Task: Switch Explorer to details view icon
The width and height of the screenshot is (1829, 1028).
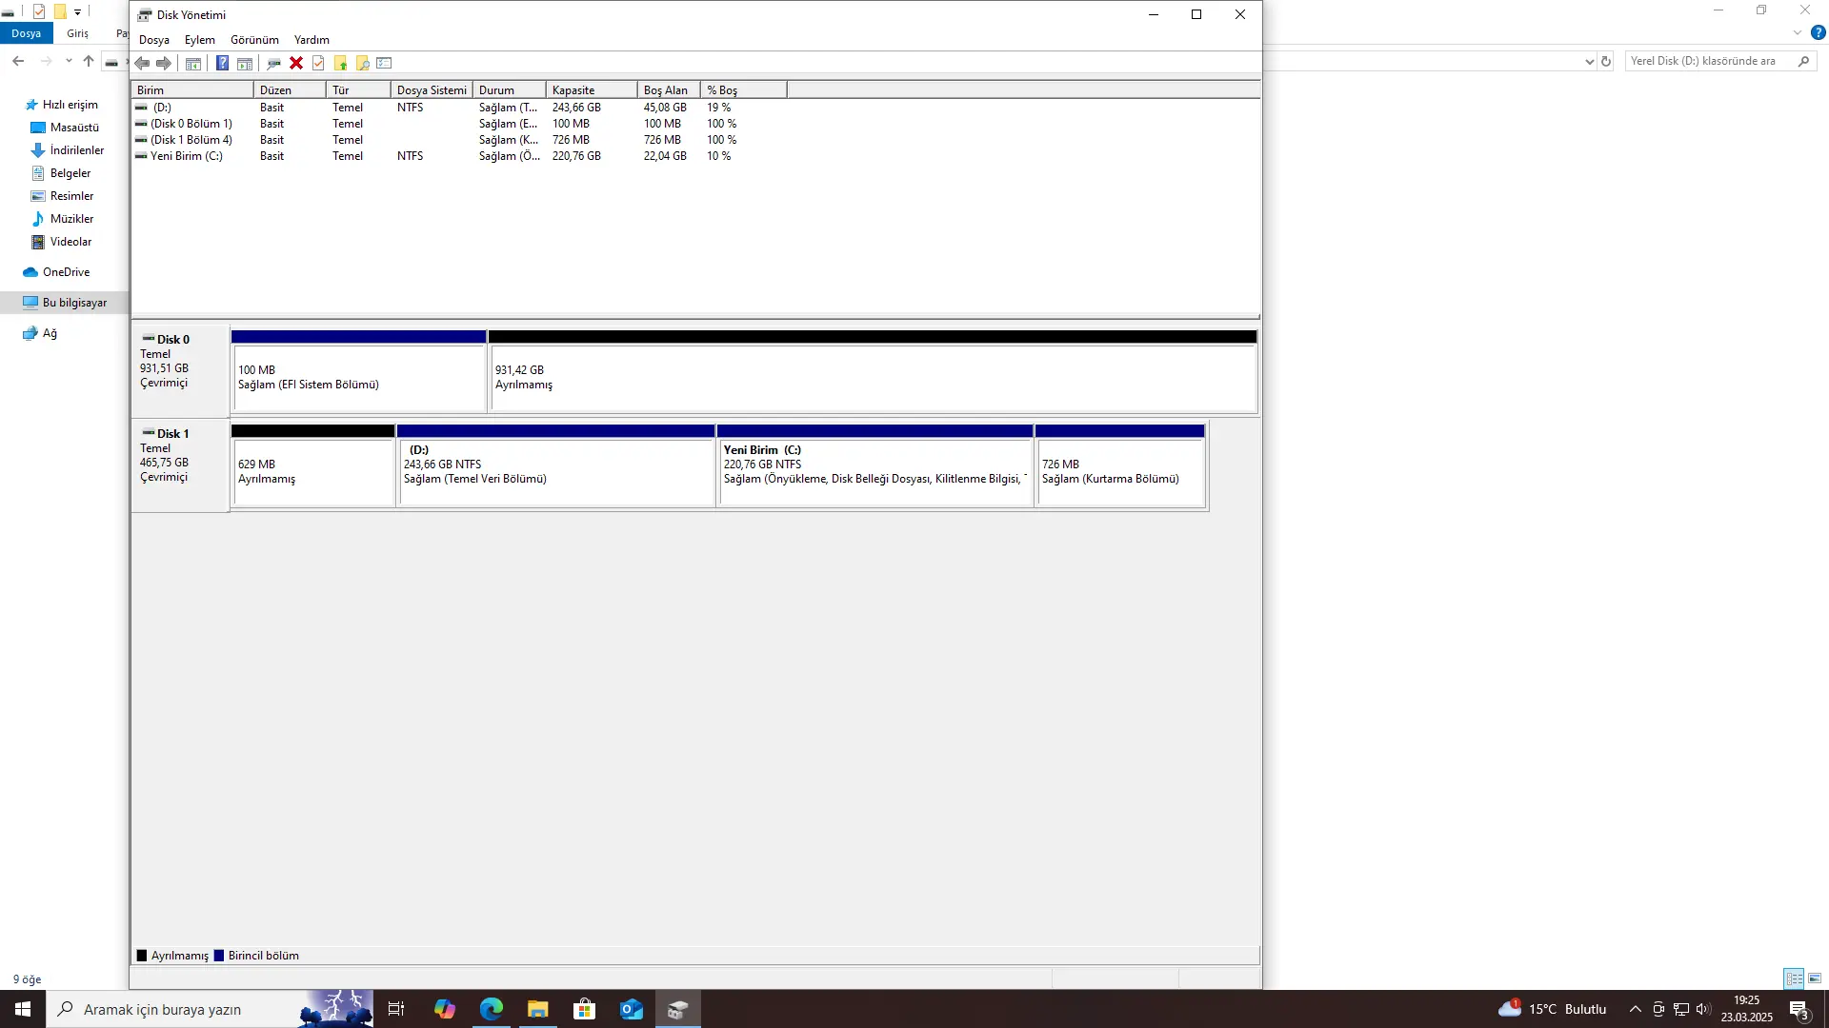Action: [x=1794, y=979]
